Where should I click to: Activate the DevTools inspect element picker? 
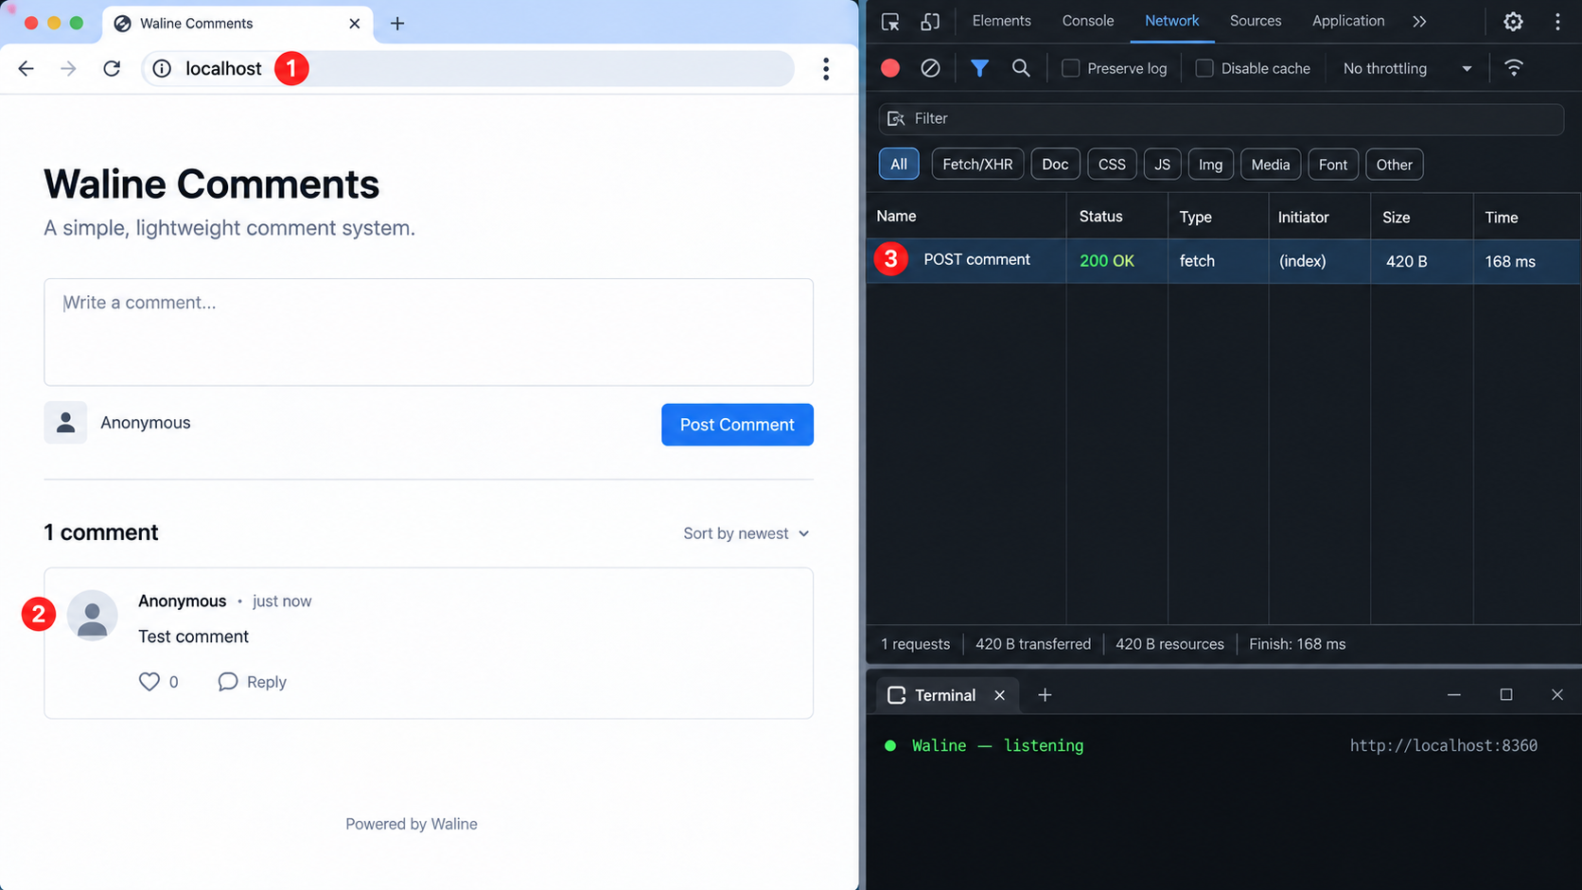890,21
